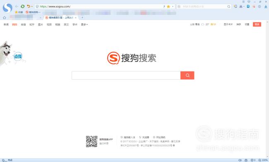
Task: Click the home icon left of the tabs
Action: (5, 18)
